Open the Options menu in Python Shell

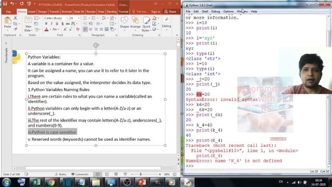228,11
